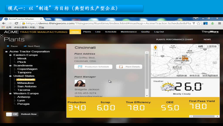The width and height of the screenshot is (223, 126).
Task: Bookmark page with the star icon
Action: [198, 23]
